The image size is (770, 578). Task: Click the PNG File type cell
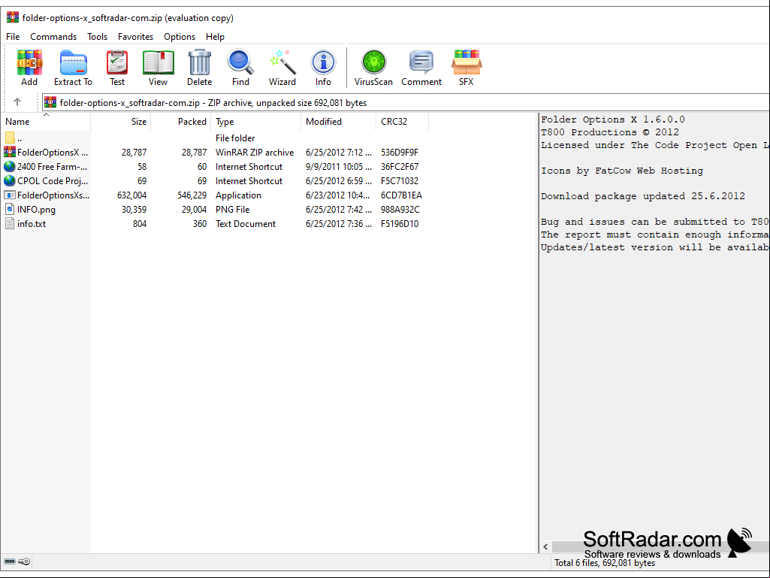(232, 210)
